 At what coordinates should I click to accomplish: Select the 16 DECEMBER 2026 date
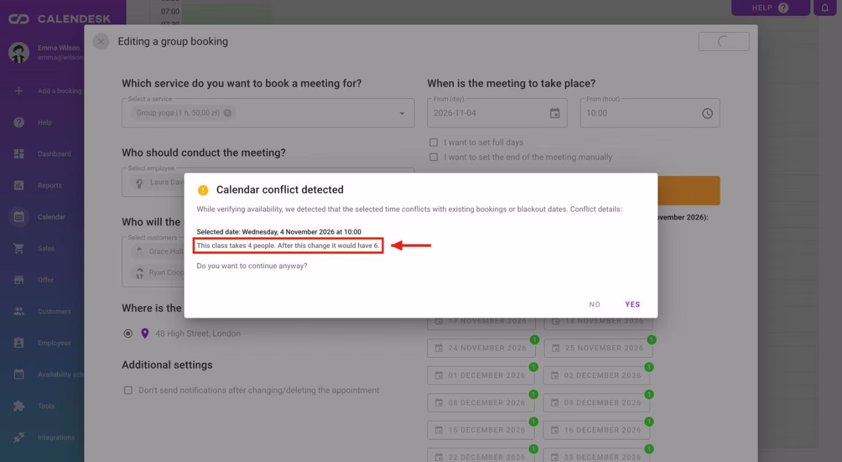pos(596,430)
